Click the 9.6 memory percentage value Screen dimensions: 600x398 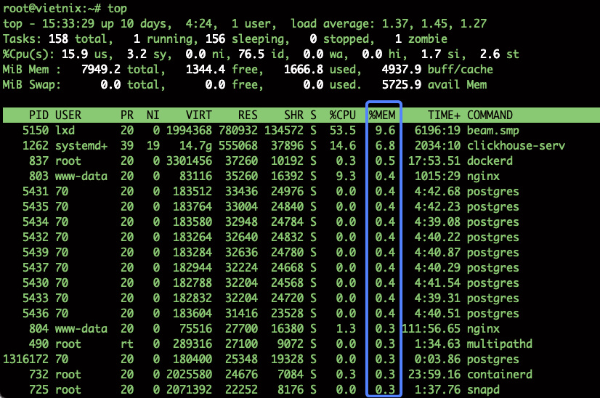coord(385,131)
